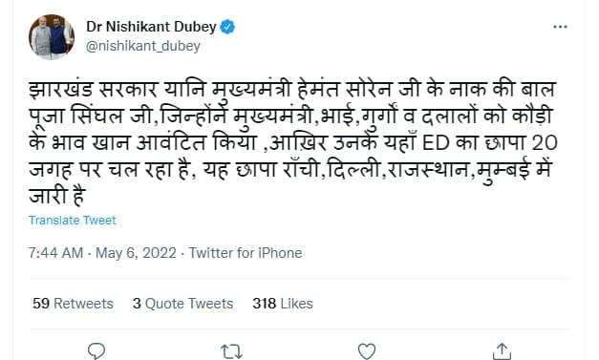View the 3 Quote Tweets list
599x360 pixels.
tap(182, 304)
